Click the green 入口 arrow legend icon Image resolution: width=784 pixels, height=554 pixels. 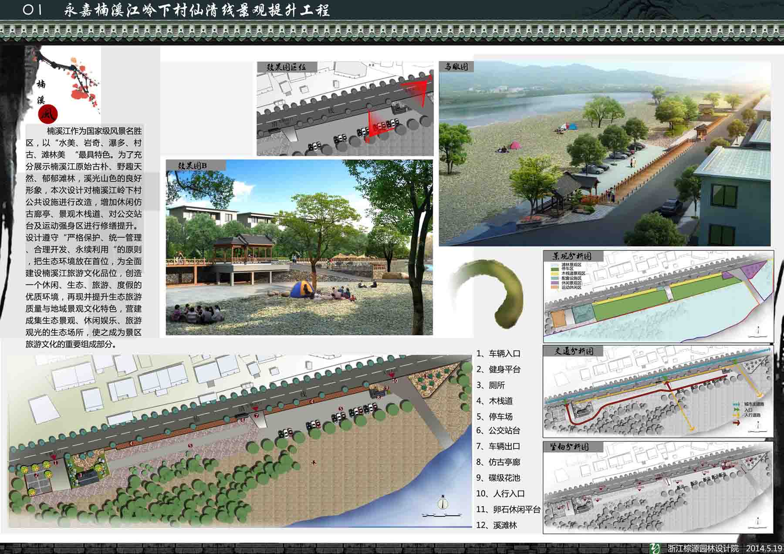pos(736,410)
